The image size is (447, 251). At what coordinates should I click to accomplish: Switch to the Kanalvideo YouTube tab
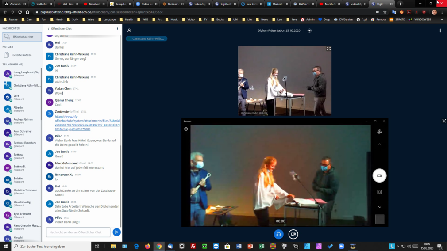pyautogui.click(x=94, y=4)
